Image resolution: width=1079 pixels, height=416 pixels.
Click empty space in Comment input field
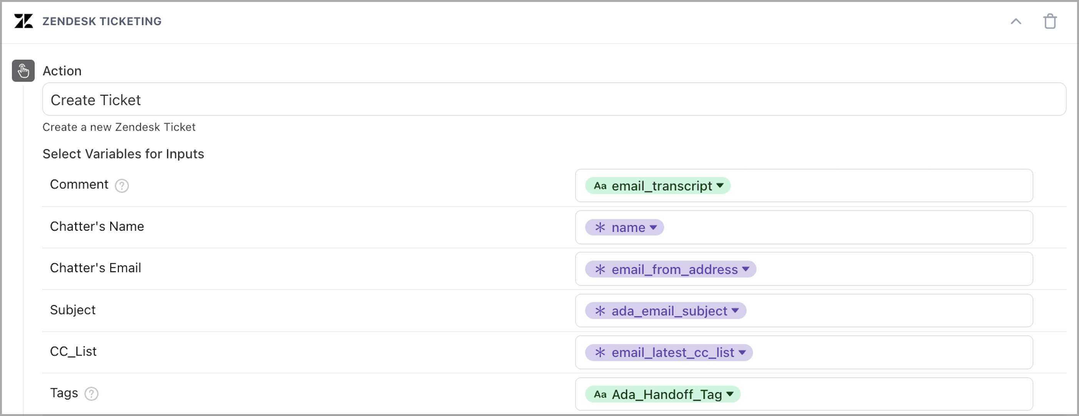[880, 186]
